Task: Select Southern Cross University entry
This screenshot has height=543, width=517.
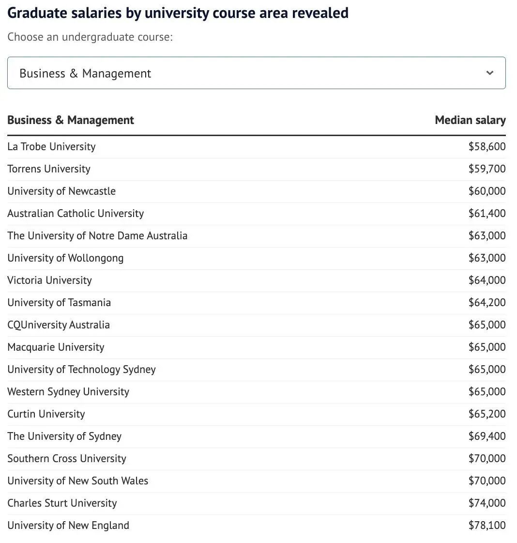Action: click(67, 459)
